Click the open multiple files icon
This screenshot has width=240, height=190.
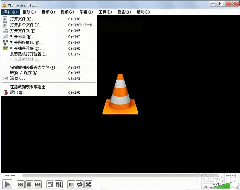pyautogui.click(x=5, y=25)
